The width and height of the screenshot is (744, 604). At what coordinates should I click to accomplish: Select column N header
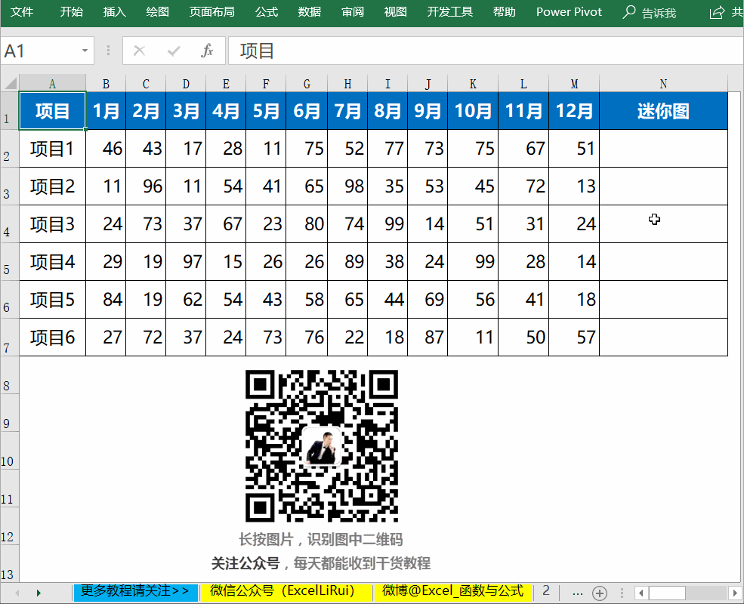(x=663, y=84)
